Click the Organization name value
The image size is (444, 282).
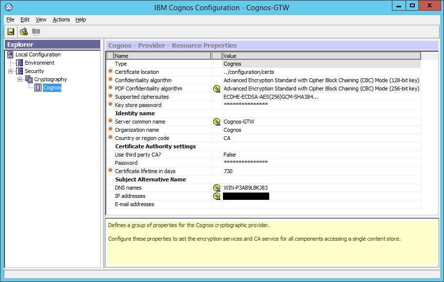tap(322, 130)
